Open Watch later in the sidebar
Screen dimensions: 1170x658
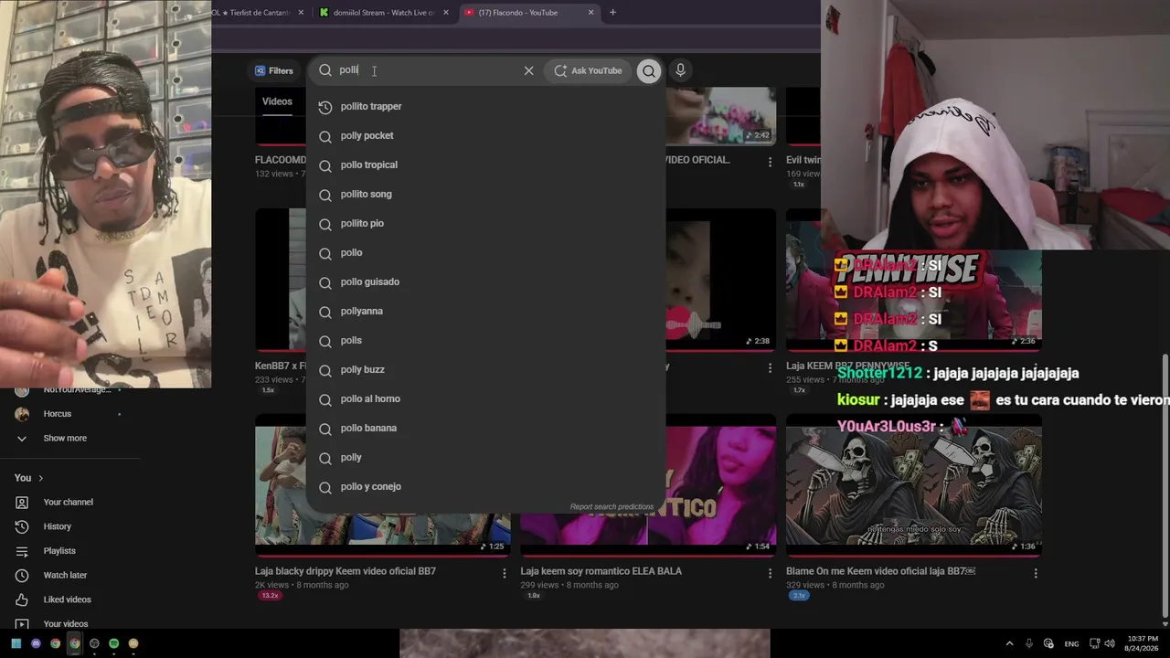65,575
